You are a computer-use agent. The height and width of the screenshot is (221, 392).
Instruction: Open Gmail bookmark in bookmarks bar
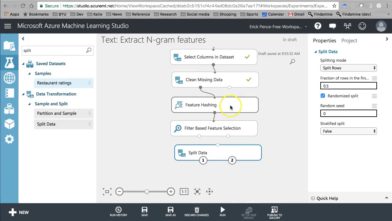[x=296, y=14]
